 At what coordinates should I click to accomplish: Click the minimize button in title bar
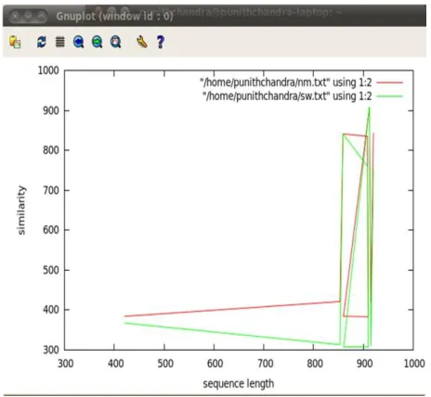[x=28, y=16]
